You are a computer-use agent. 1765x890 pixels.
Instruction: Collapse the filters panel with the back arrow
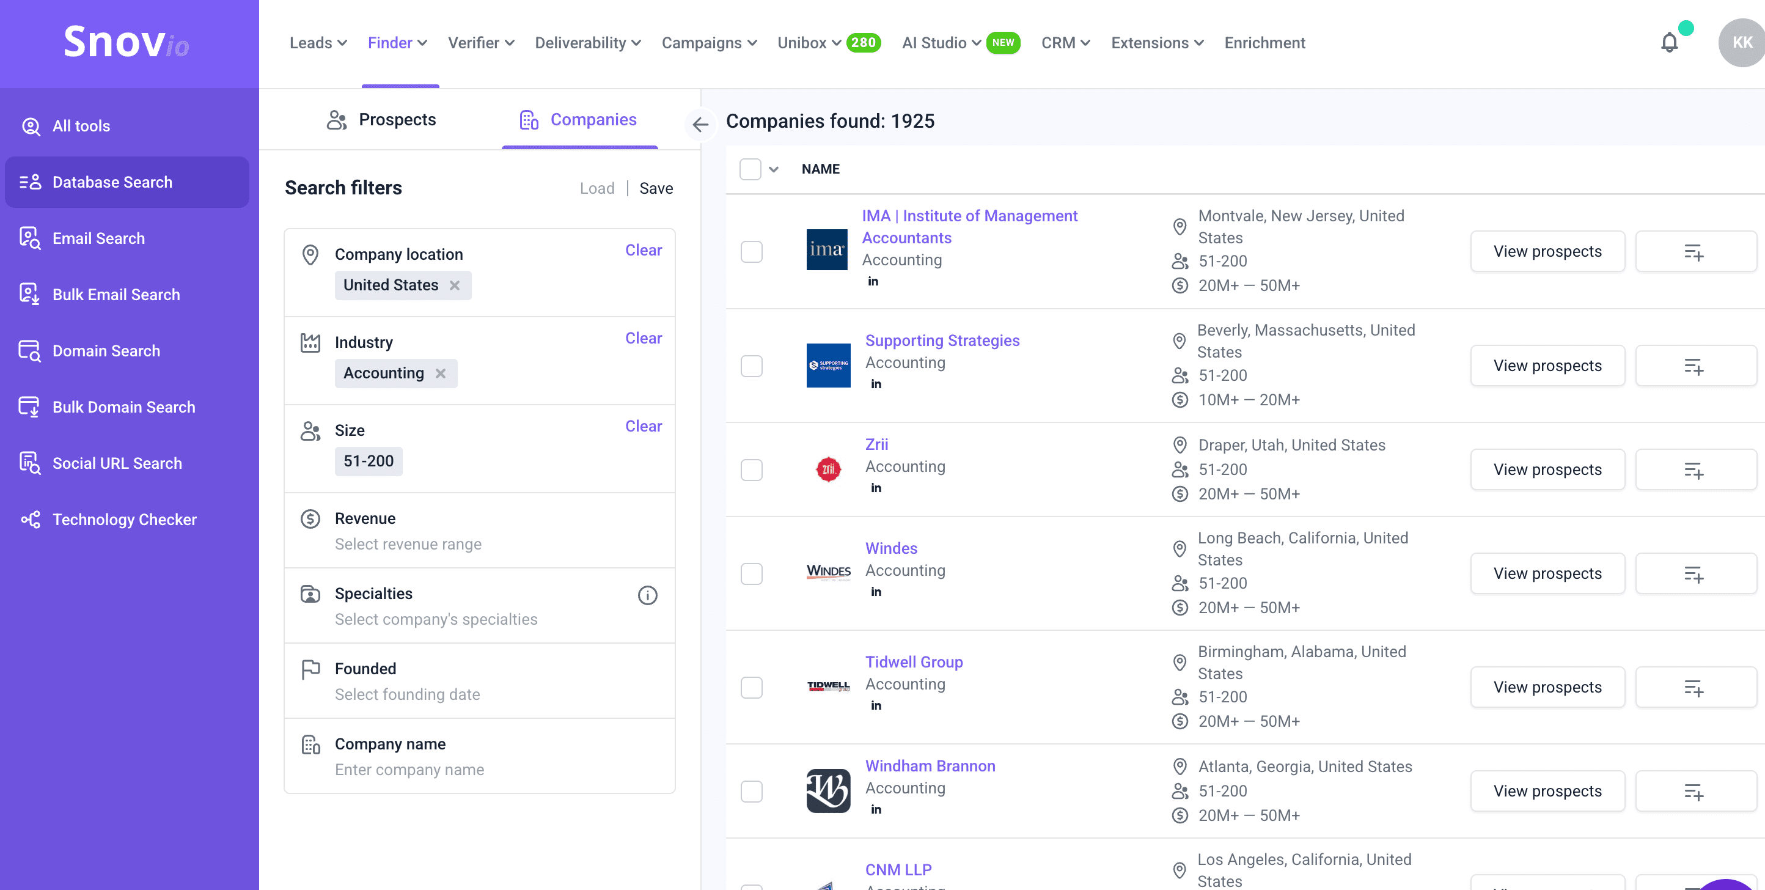coord(700,124)
